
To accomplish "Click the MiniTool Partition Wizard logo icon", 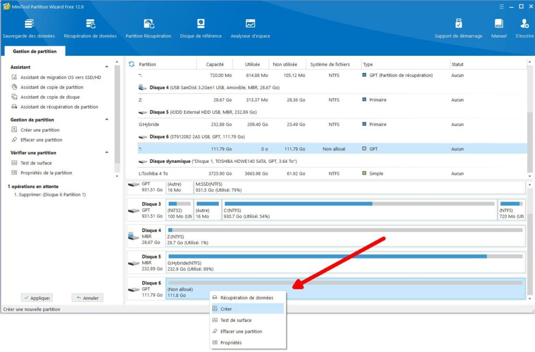I will click(6, 6).
